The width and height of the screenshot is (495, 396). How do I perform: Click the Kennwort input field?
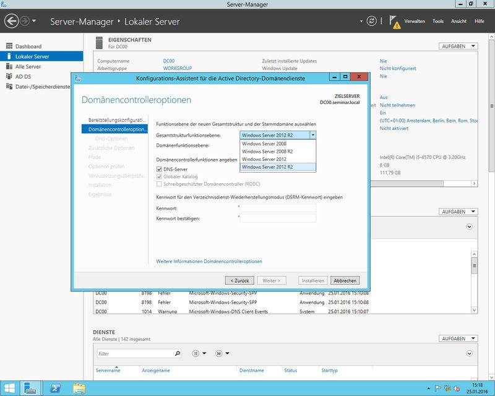[x=278, y=208]
